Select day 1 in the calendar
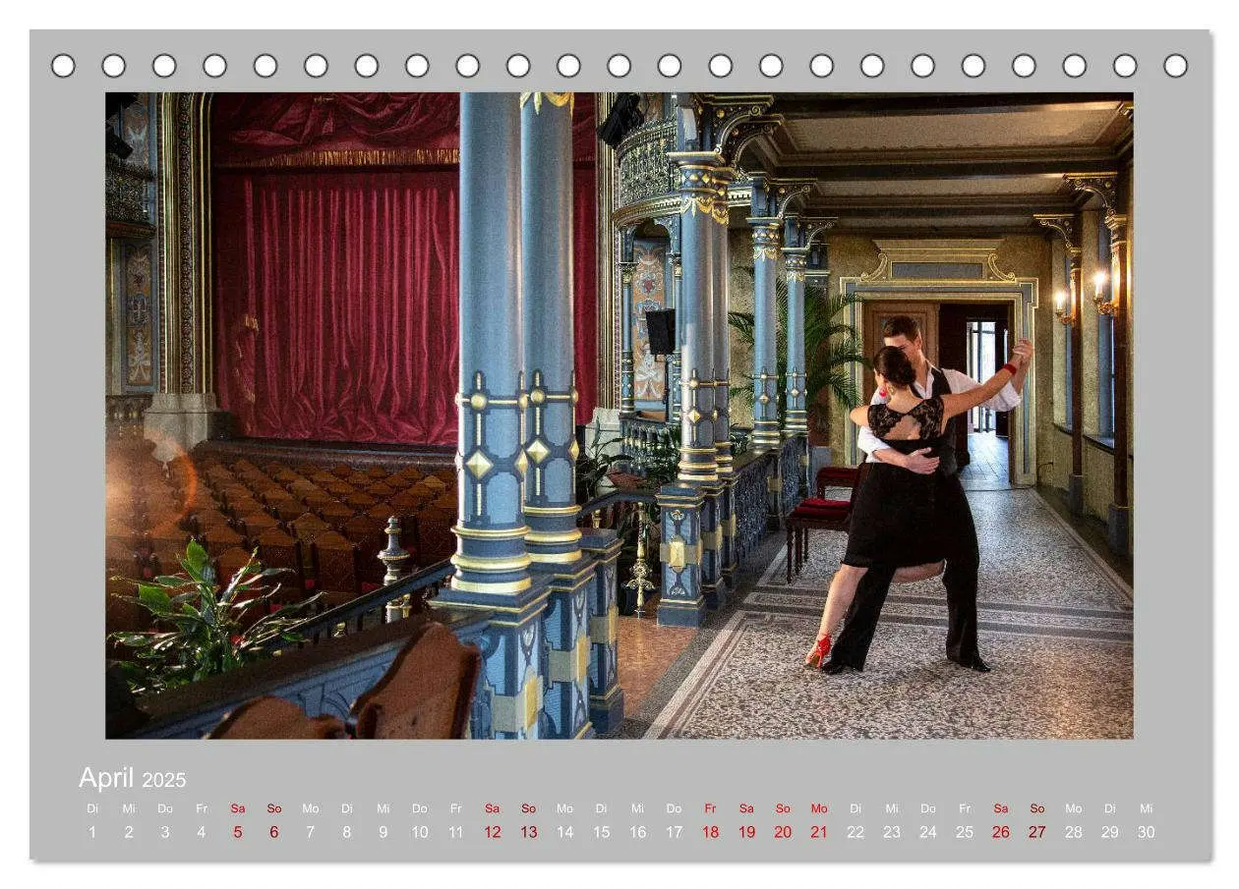Image resolution: width=1239 pixels, height=889 pixels. [92, 832]
